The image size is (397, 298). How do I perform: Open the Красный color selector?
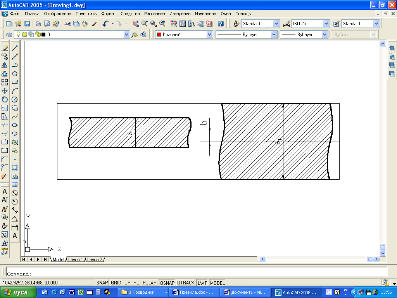184,35
